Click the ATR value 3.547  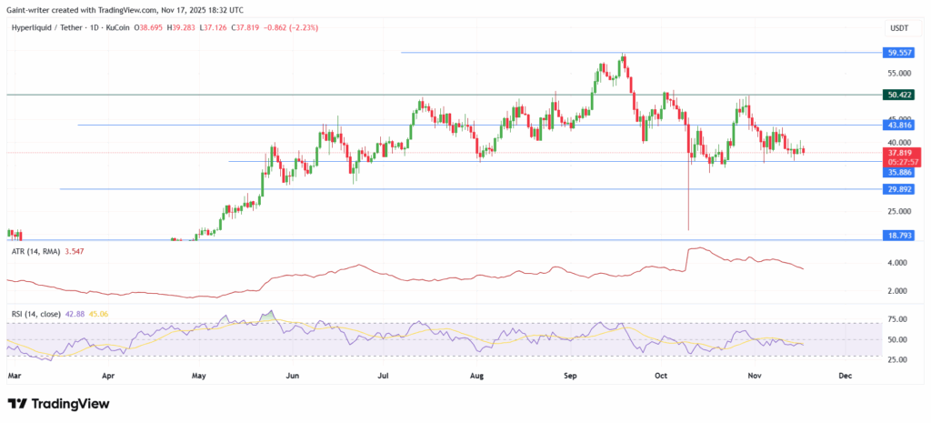pos(75,252)
